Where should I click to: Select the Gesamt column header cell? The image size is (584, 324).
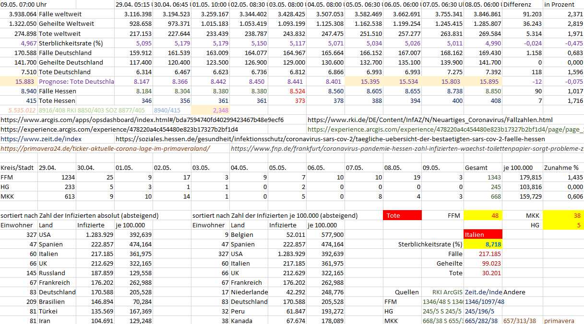point(483,168)
